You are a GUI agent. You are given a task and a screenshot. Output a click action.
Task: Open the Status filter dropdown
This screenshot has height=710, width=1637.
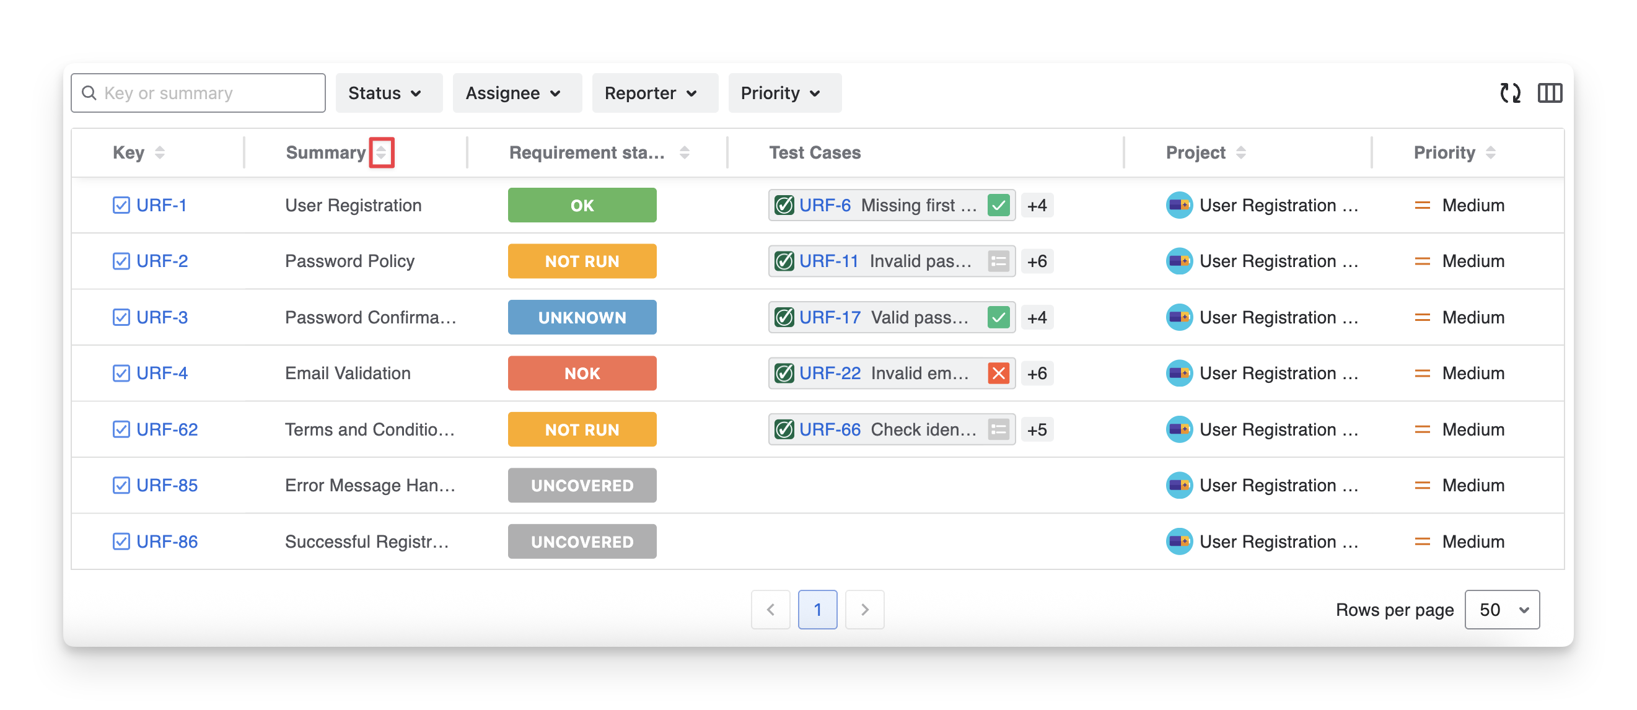coord(388,94)
